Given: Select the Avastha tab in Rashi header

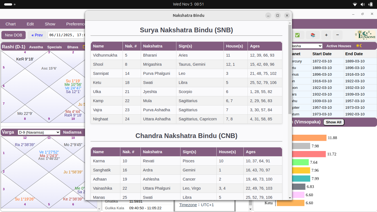Looking at the screenshot, I should click(x=36, y=47).
